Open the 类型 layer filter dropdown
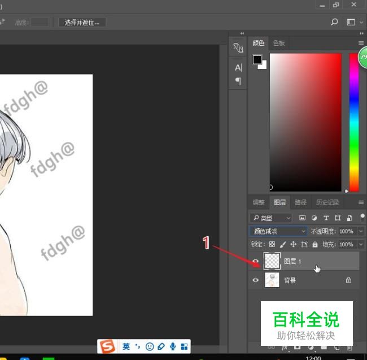 point(270,218)
